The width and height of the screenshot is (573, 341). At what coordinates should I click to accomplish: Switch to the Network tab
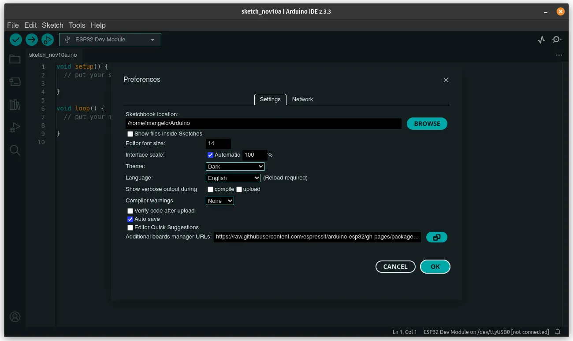pos(302,99)
